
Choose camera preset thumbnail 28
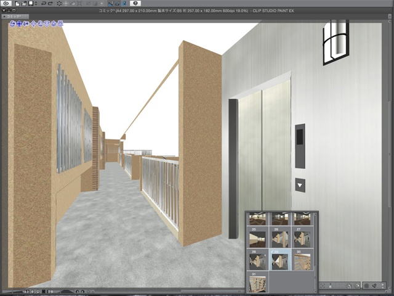coord(257,260)
